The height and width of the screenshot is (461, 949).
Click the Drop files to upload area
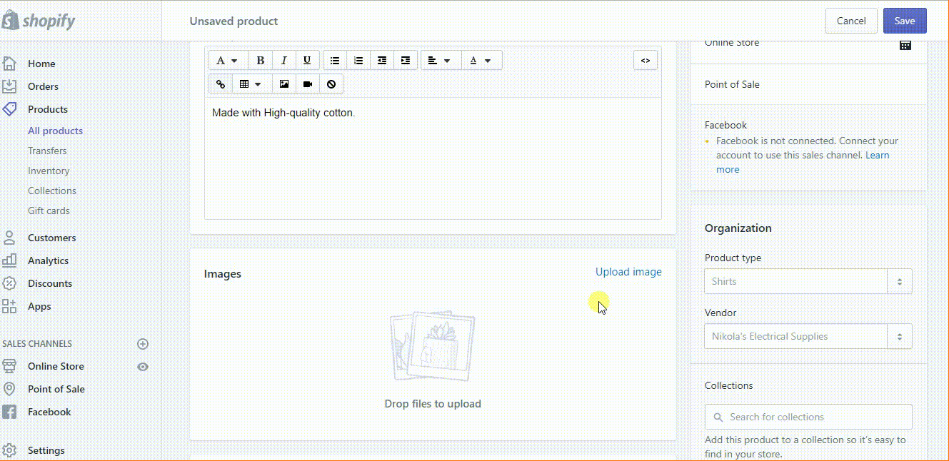[x=433, y=360]
